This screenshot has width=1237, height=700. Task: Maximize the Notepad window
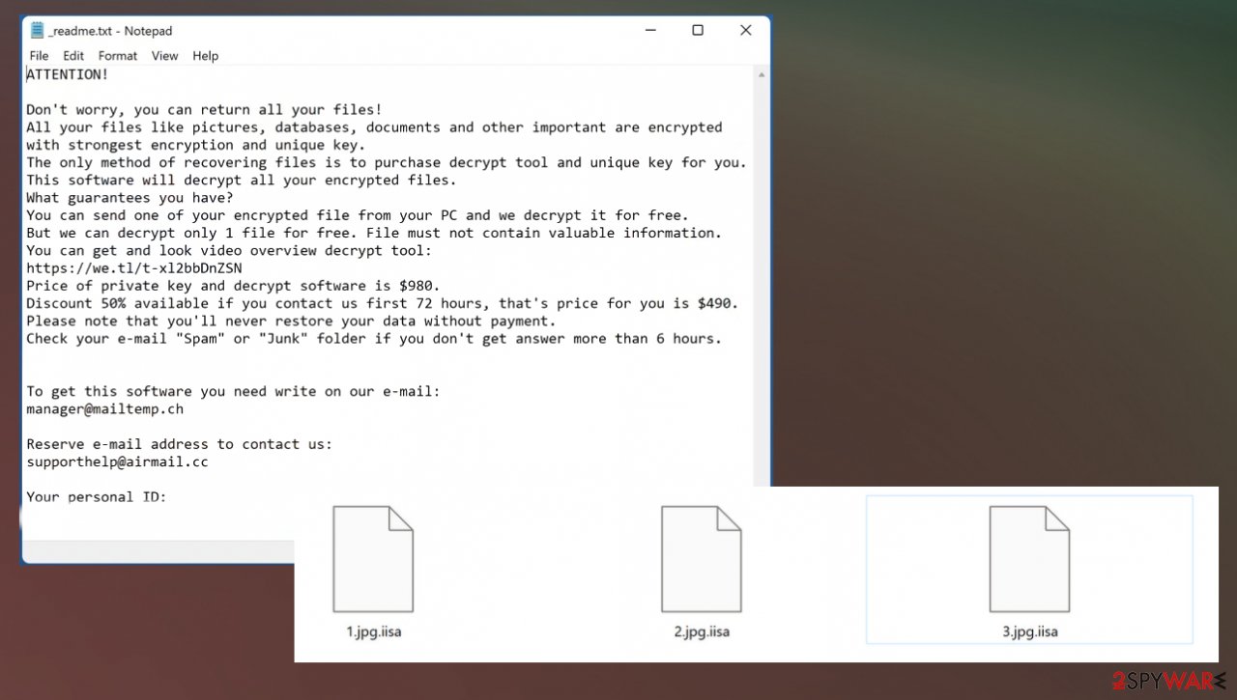tap(697, 30)
